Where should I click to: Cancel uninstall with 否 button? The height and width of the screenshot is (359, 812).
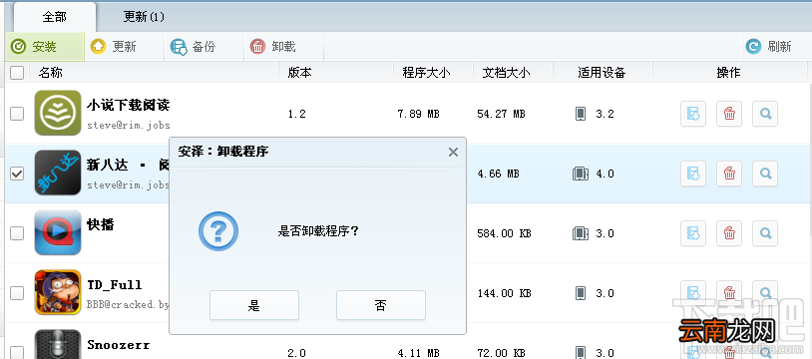coord(381,305)
